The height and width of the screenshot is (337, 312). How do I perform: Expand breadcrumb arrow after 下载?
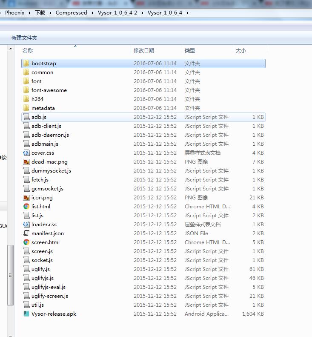tap(51, 13)
